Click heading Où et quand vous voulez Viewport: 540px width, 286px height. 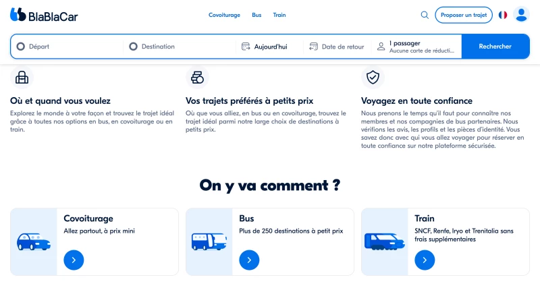click(x=60, y=101)
